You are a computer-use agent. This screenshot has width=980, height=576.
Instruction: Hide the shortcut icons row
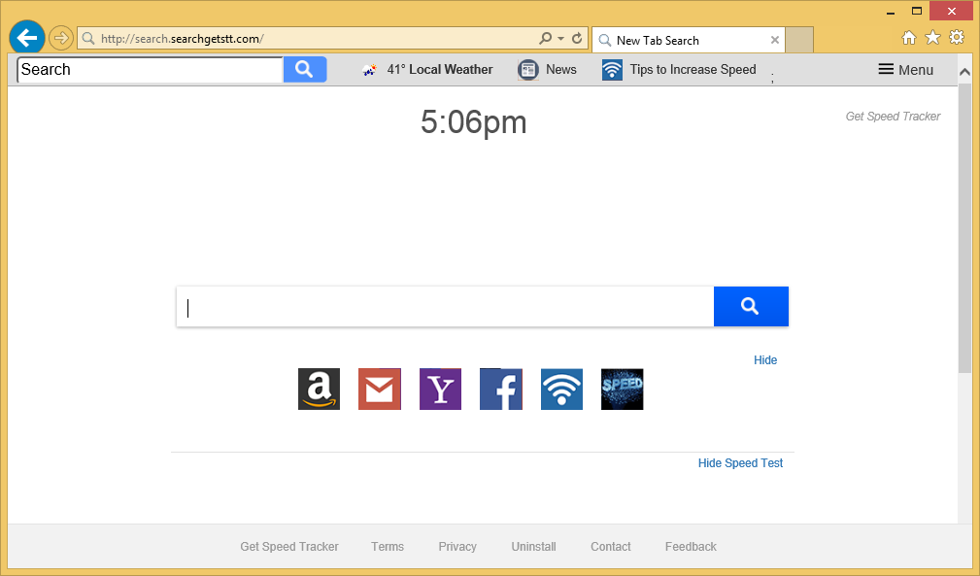click(x=765, y=360)
